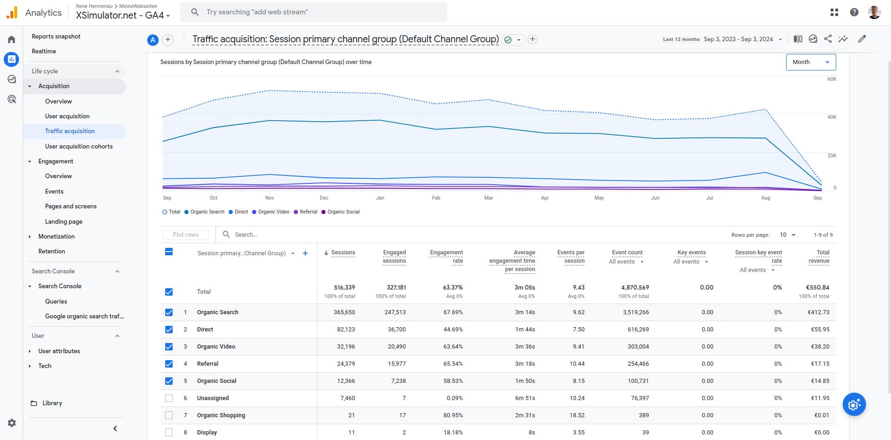Open the Month granularity dropdown
Viewport: 891px width, 440px height.
click(x=811, y=62)
